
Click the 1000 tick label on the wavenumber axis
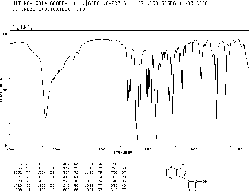click(194, 149)
